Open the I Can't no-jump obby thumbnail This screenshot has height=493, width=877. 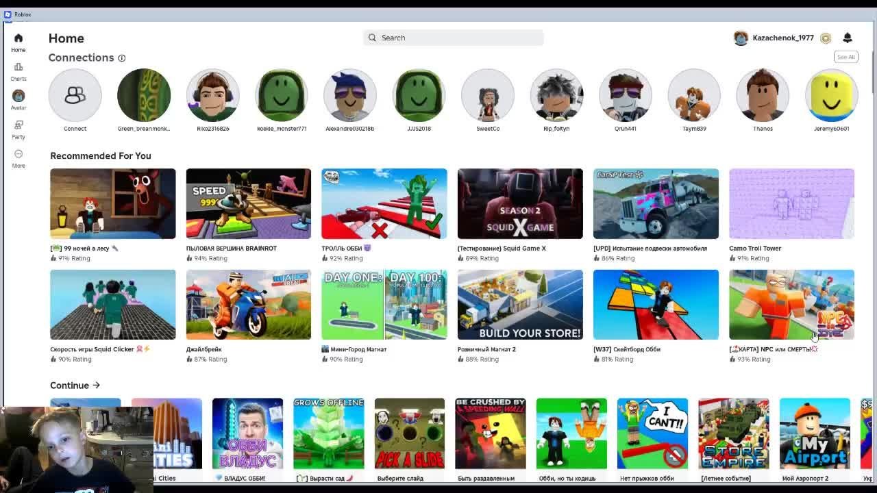coord(653,433)
